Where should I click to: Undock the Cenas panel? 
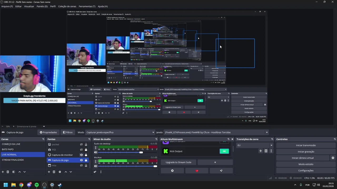coord(43,139)
